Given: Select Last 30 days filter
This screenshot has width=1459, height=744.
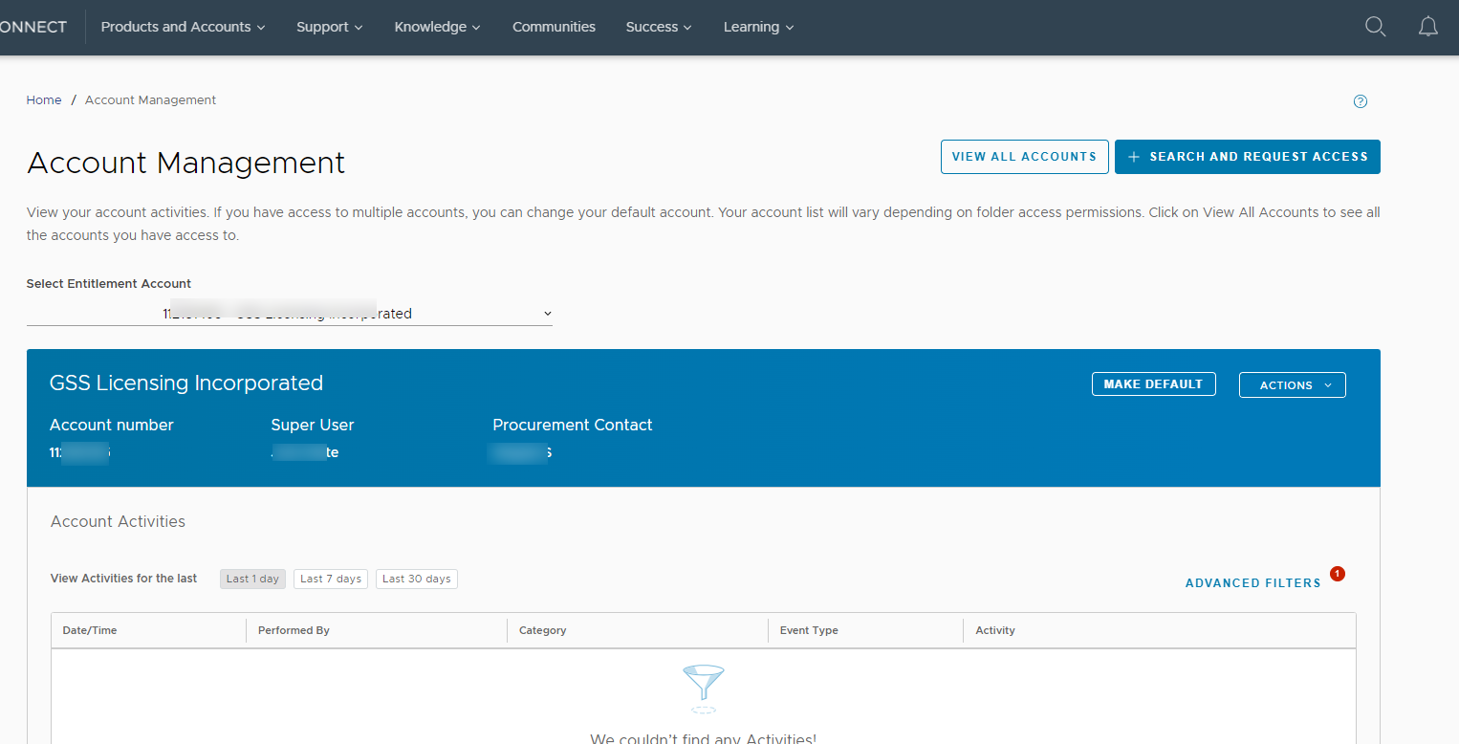Looking at the screenshot, I should pos(417,579).
